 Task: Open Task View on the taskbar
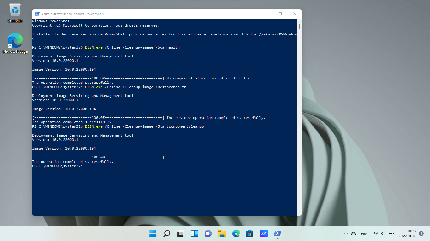coord(180,233)
